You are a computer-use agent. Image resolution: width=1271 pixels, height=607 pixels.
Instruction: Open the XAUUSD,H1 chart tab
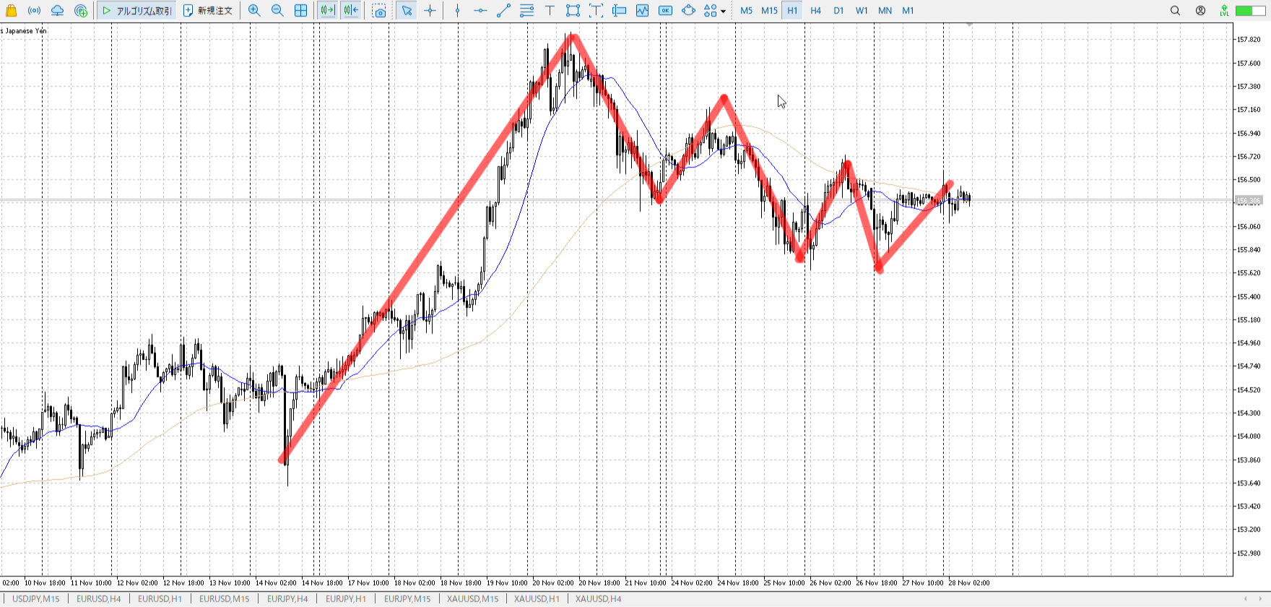point(537,598)
